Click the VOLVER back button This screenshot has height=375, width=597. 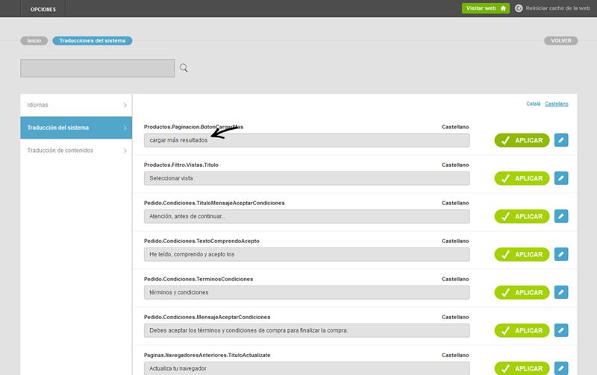click(x=560, y=41)
